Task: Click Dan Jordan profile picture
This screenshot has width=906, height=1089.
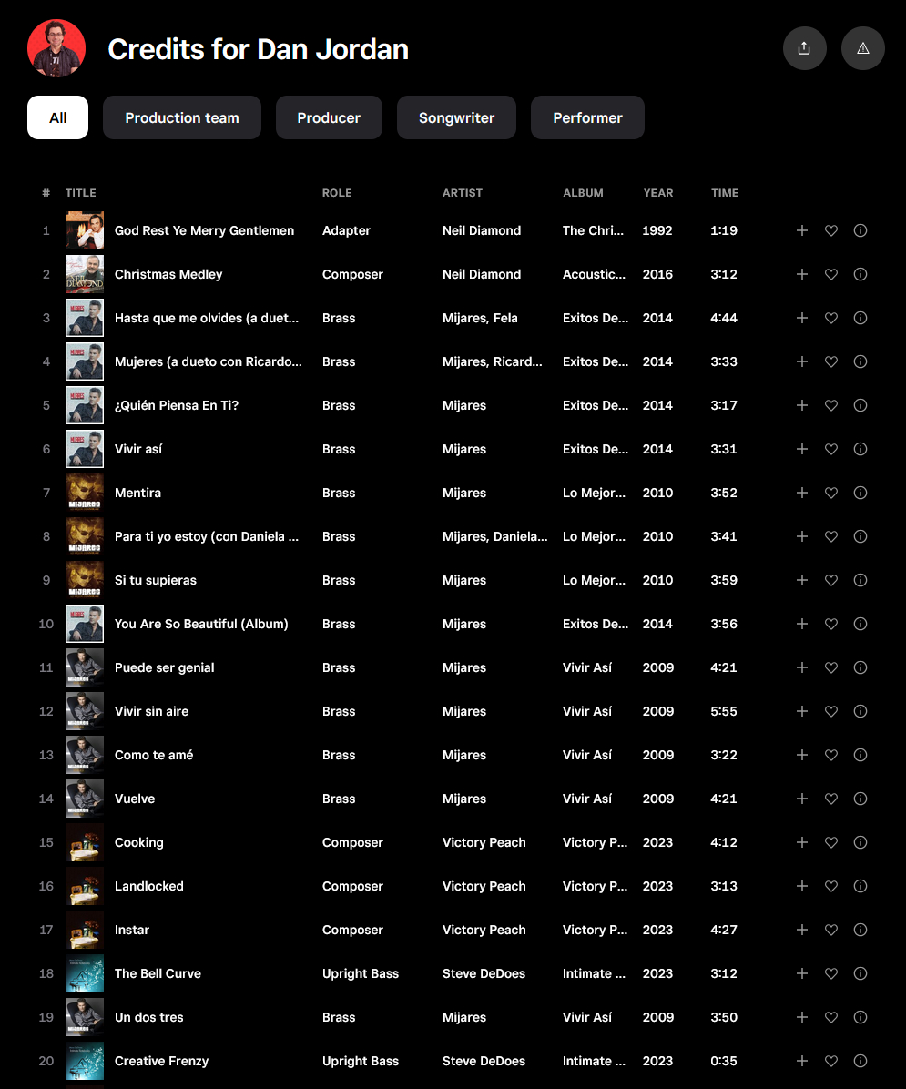Action: (x=56, y=48)
